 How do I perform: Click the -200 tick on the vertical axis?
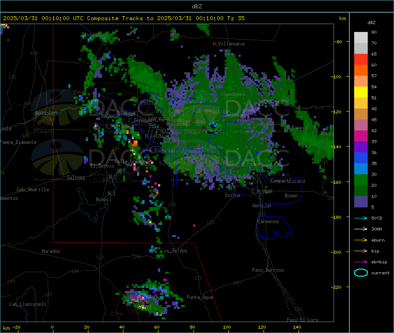coord(337,252)
